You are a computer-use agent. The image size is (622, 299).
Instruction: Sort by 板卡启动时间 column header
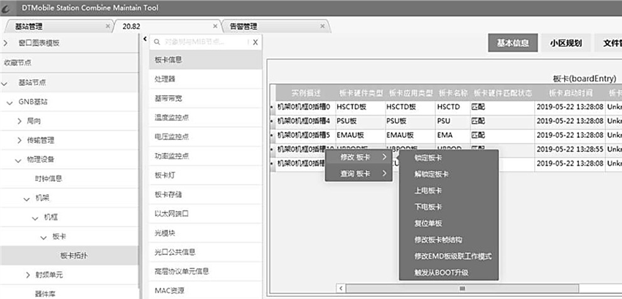570,93
